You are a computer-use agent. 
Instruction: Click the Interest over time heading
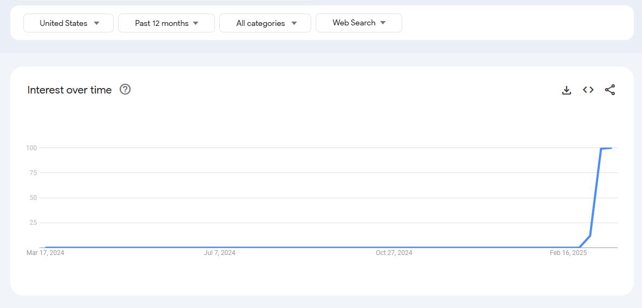click(69, 90)
